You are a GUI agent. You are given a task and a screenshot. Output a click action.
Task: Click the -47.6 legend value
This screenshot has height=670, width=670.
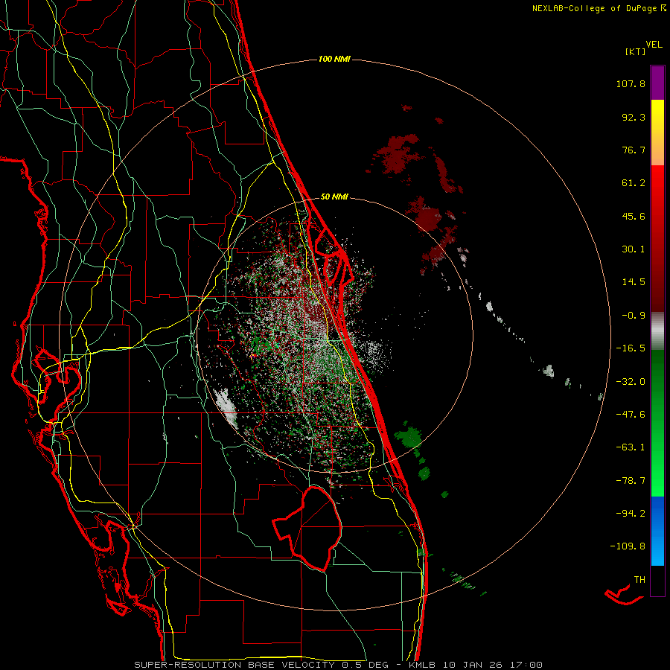(631, 415)
